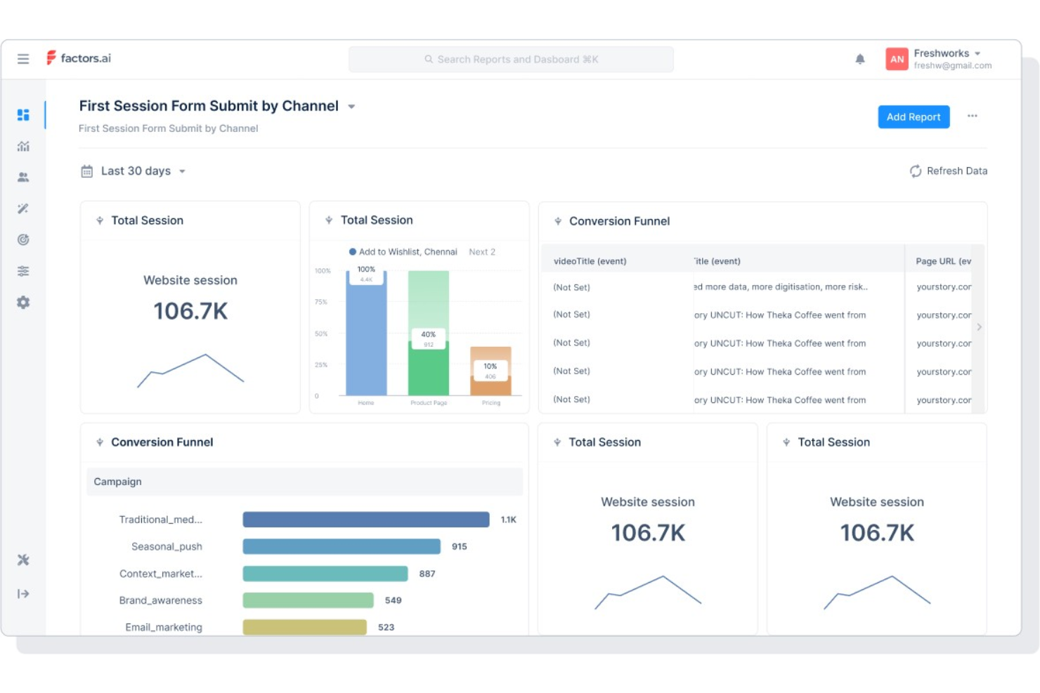
Task: Open the magic wand sidebar icon
Action: pos(23,209)
